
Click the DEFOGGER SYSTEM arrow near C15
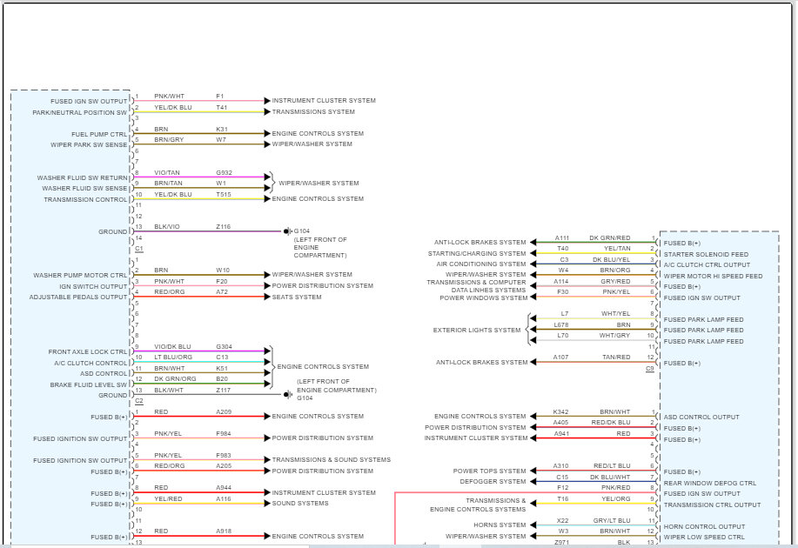(533, 481)
